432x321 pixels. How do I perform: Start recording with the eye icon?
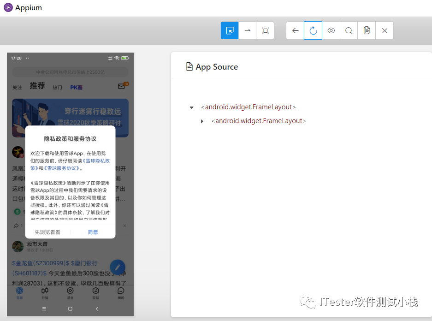(x=331, y=30)
